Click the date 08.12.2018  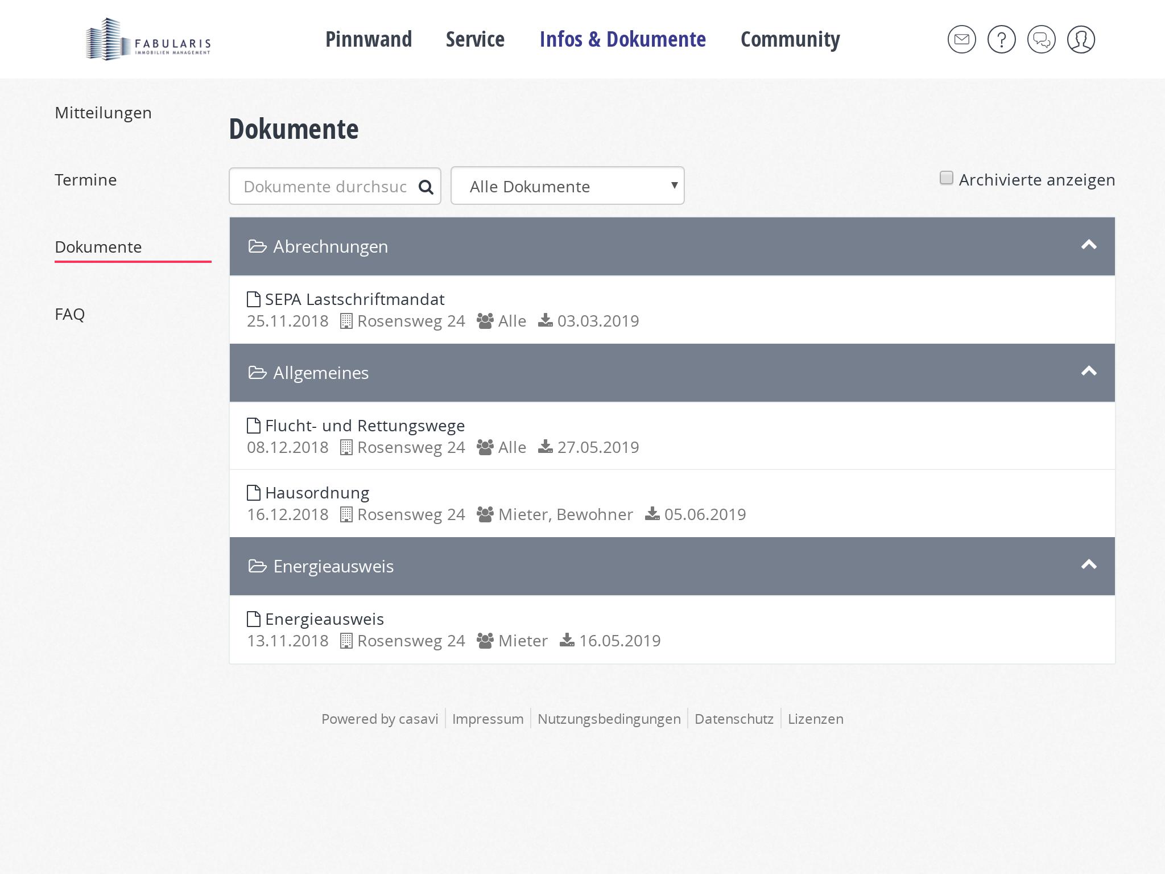(288, 447)
